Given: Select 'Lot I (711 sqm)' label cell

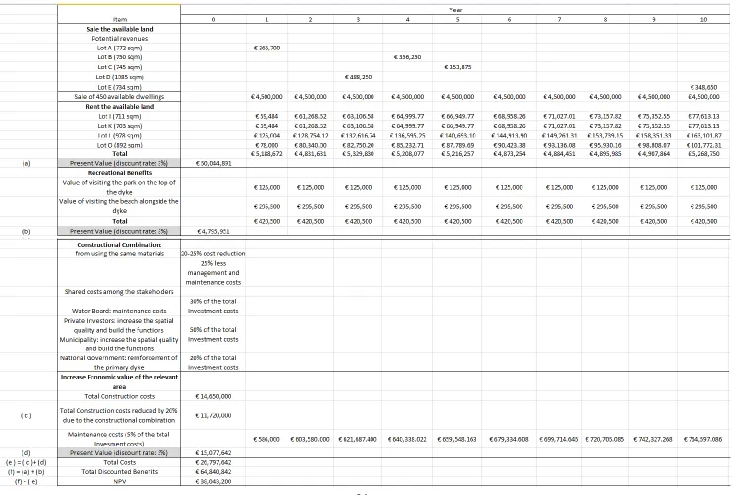Looking at the screenshot, I should pos(119,116).
